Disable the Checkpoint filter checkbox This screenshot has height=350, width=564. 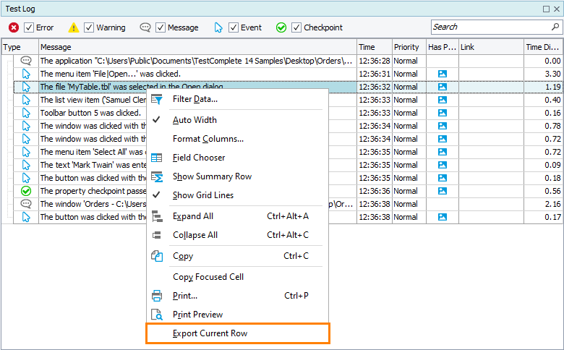coord(296,27)
